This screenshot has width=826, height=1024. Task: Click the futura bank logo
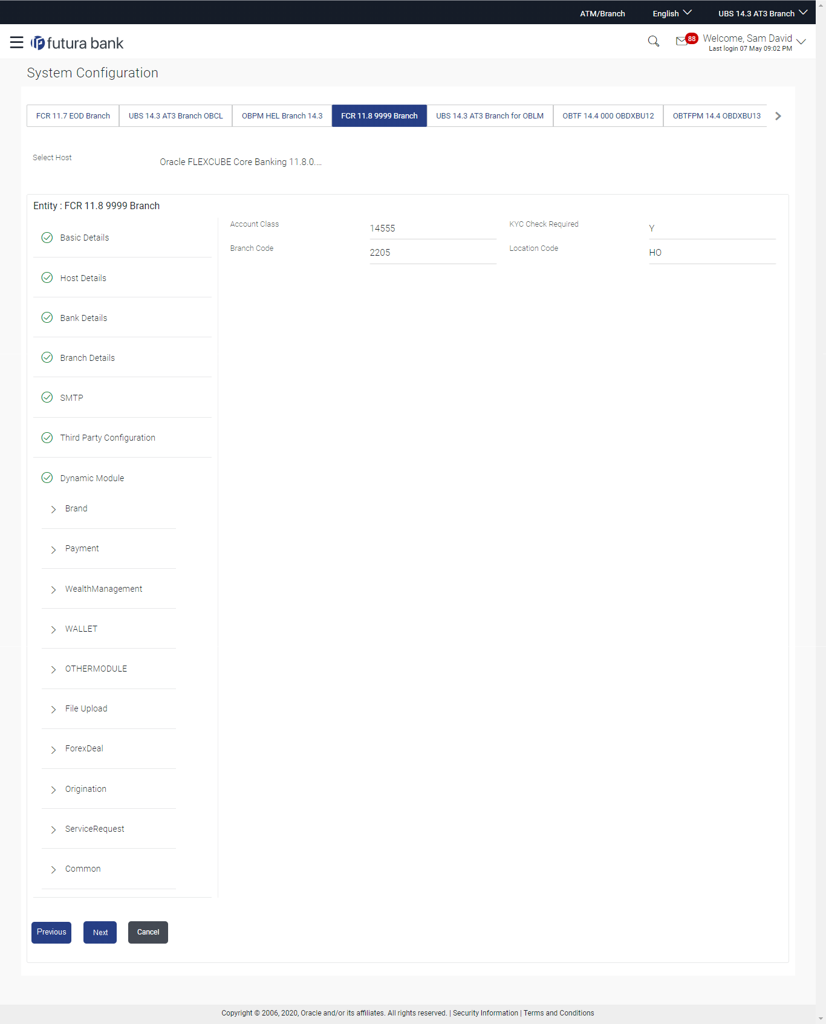[x=77, y=43]
